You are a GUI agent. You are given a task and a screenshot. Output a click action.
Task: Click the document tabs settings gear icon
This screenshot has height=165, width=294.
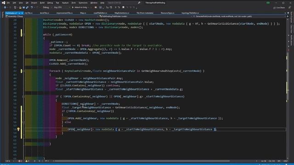click(288, 13)
